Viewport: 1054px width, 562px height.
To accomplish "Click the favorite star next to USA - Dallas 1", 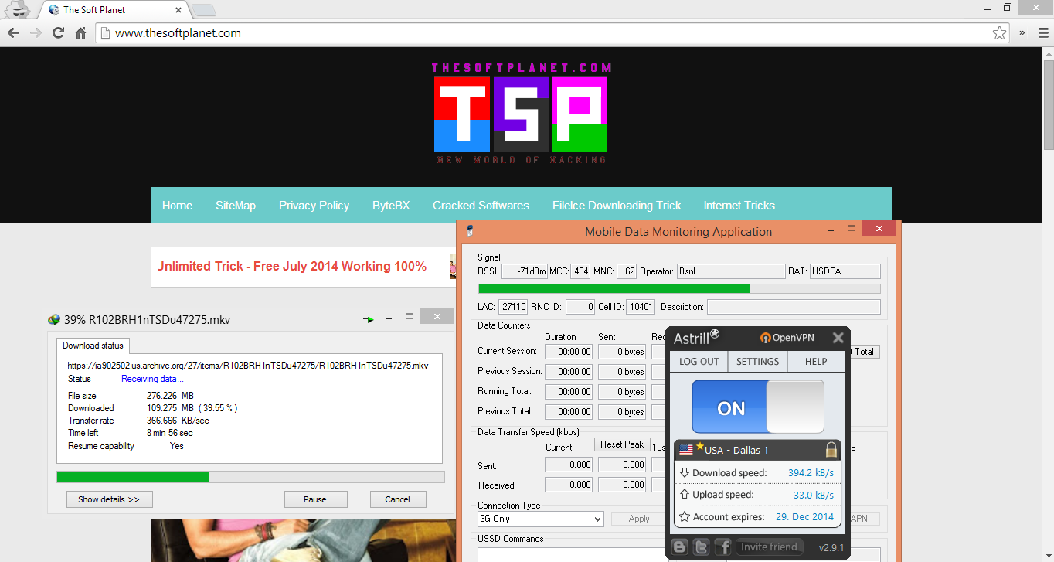I will 699,446.
